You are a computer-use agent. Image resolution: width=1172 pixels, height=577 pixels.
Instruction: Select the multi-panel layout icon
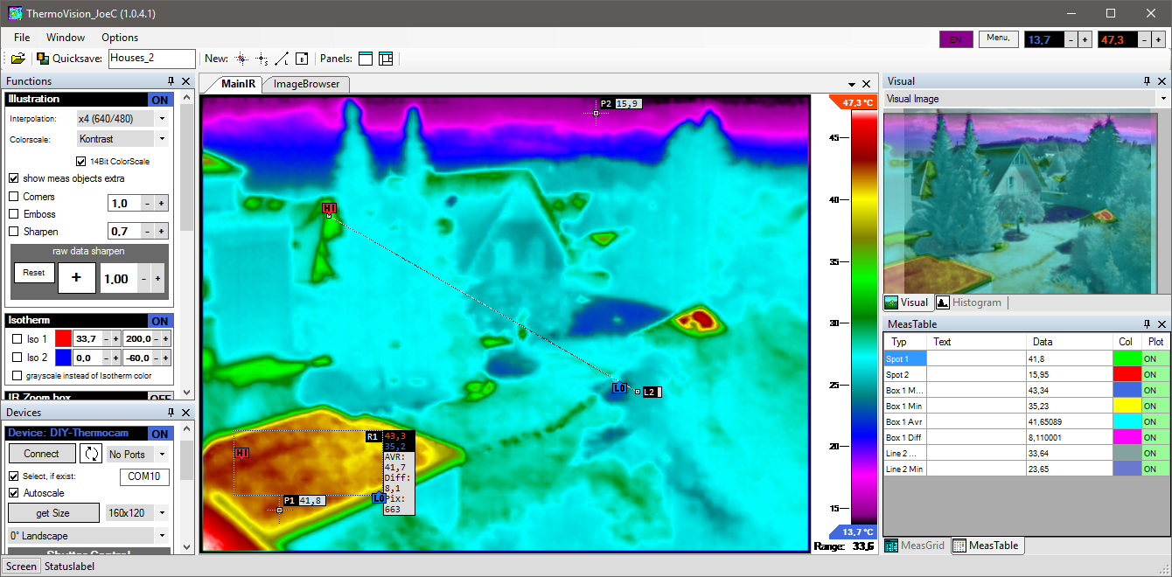[386, 59]
